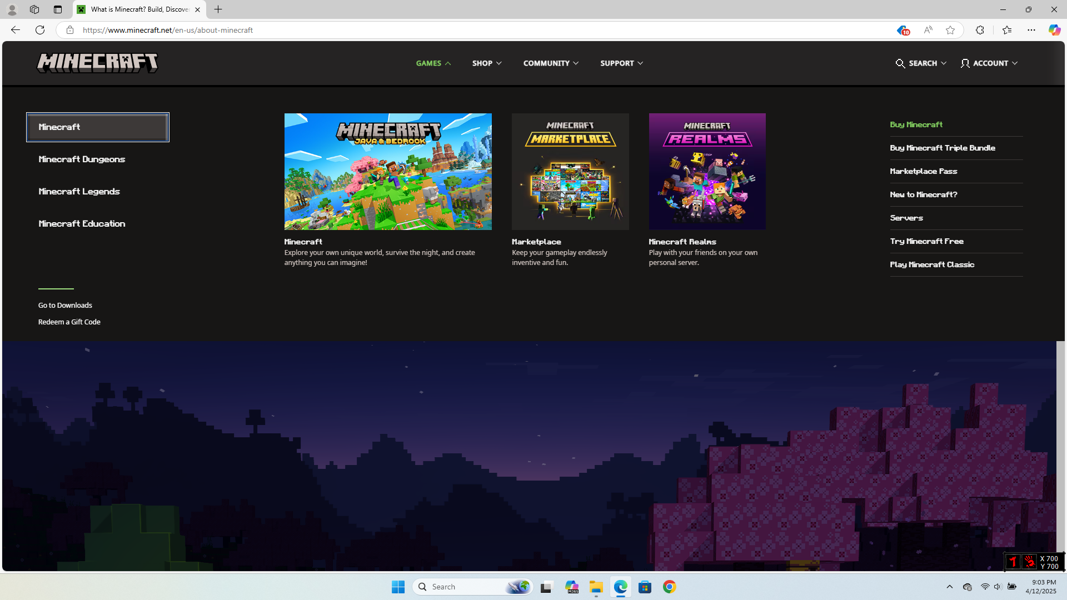Click the search magnifier icon
1067x600 pixels.
[x=900, y=63]
